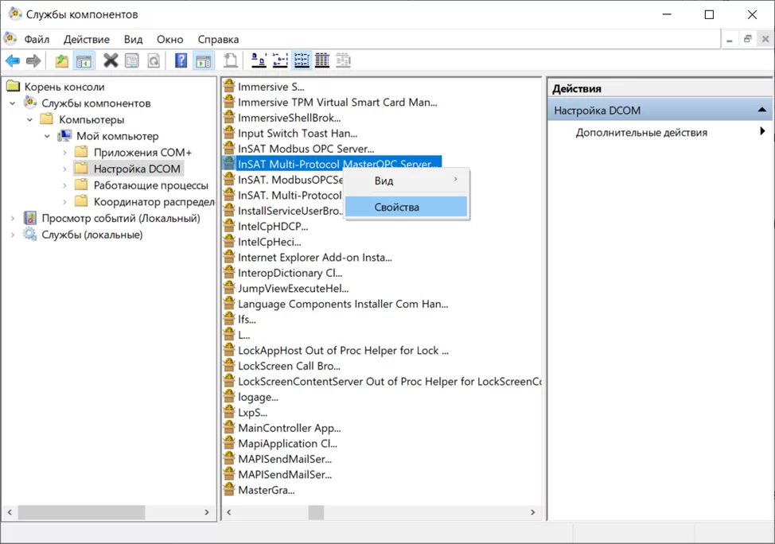This screenshot has height=544, width=775.
Task: Expand Просмотр событий (Локальный) node
Action: [x=13, y=219]
